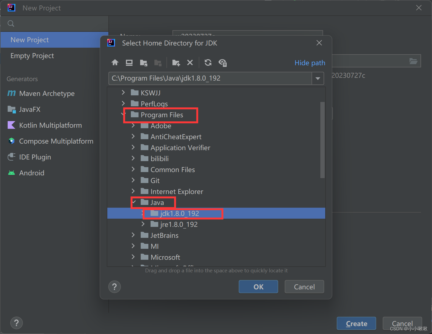This screenshot has width=432, height=334.
Task: Expand the Microsoft folder
Action: [x=133, y=257]
